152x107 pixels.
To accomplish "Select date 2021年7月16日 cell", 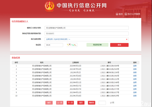I will [75, 69].
